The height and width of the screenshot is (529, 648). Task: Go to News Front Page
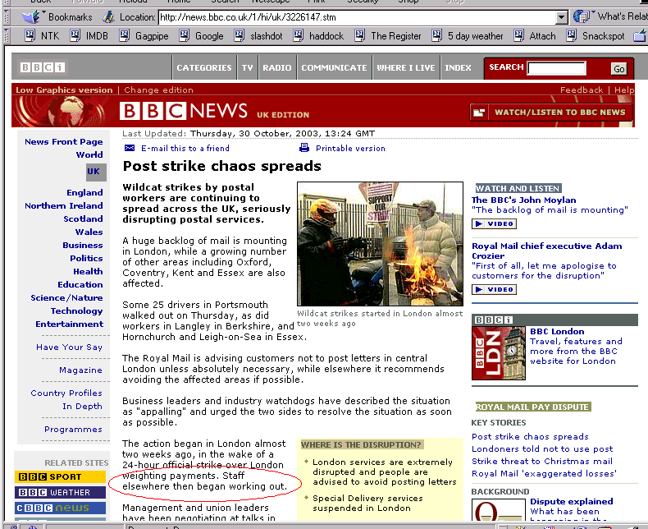[x=64, y=141]
